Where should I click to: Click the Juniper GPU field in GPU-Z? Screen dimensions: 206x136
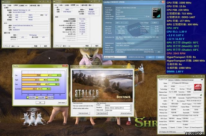click(x=173, y=86)
